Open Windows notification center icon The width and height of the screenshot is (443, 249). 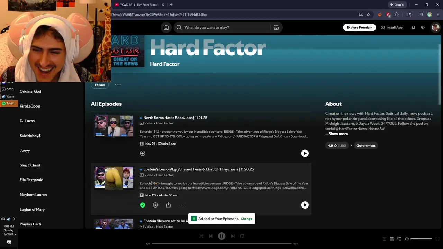pyautogui.click(x=9, y=242)
